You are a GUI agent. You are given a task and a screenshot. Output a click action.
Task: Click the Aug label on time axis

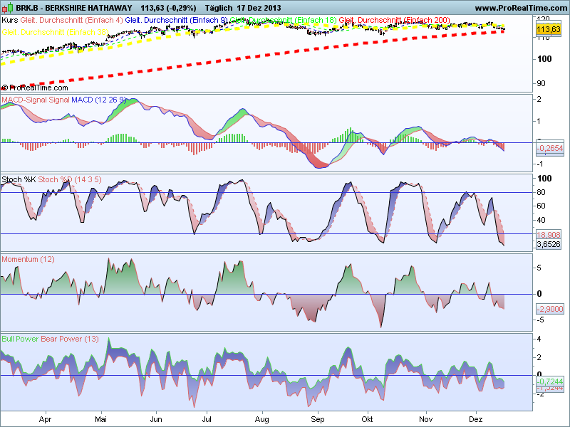pos(261,419)
